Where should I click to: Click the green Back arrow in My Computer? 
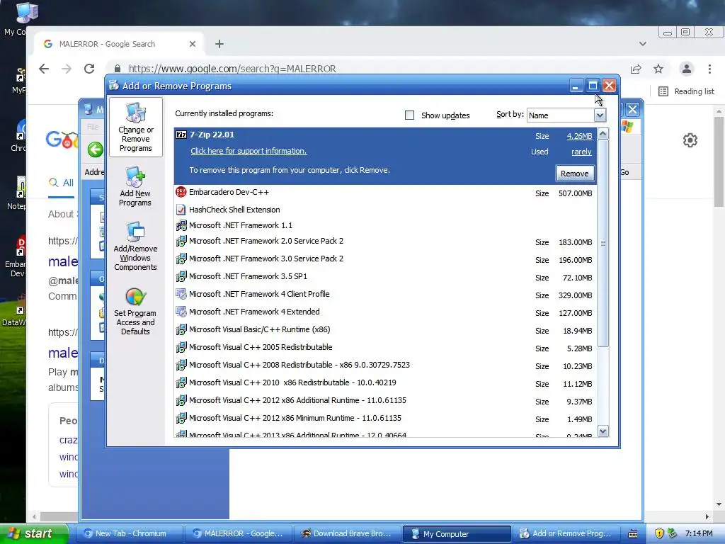coord(96,150)
